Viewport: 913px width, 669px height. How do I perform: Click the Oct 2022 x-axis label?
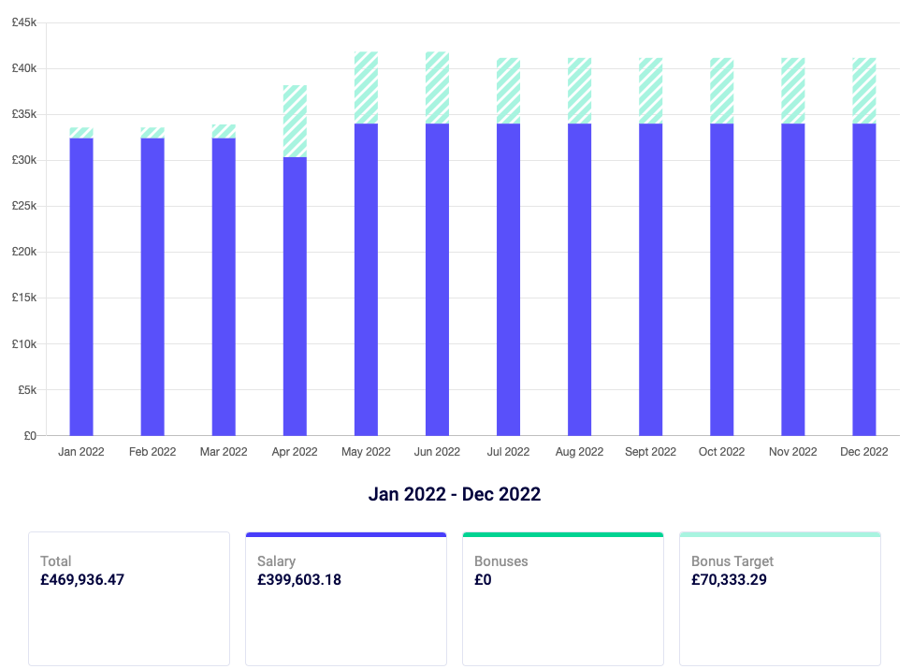(721, 451)
